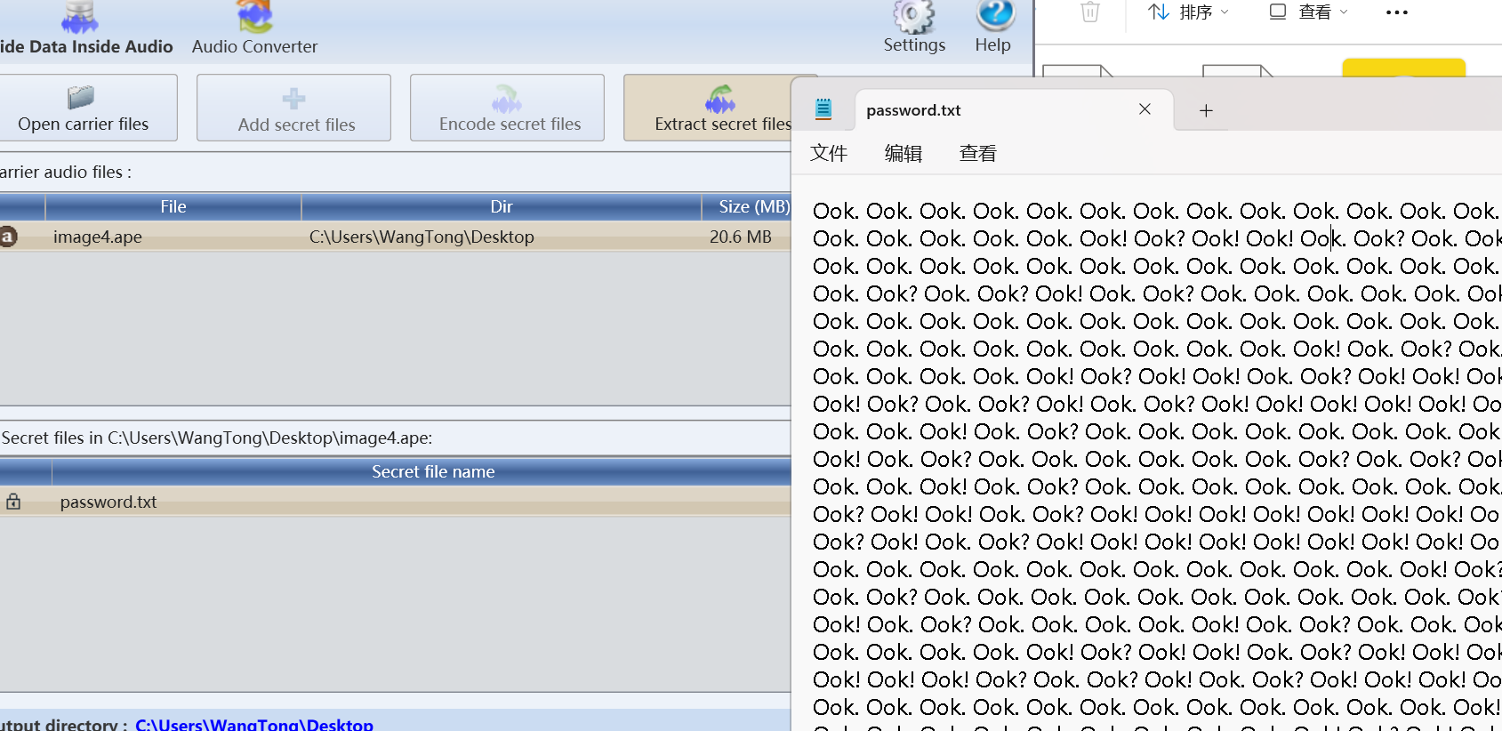The height and width of the screenshot is (731, 1502).
Task: Open the 查看 view dropdown in Explorer
Action: tap(1309, 12)
